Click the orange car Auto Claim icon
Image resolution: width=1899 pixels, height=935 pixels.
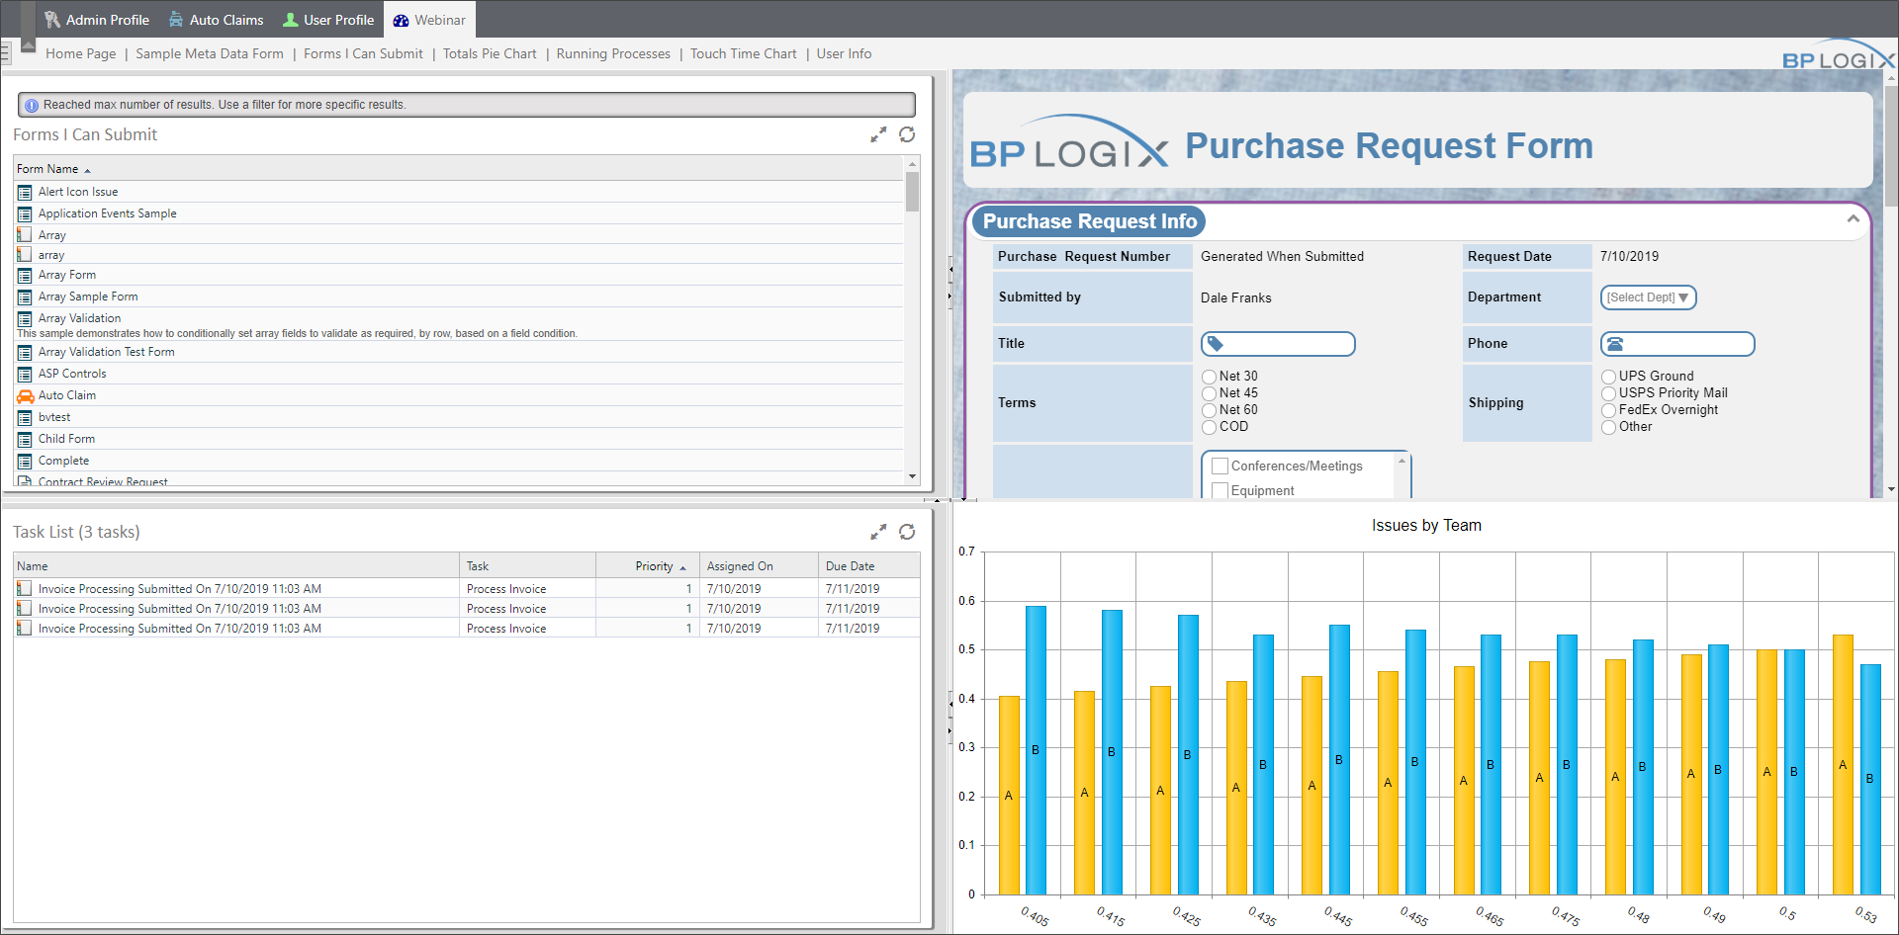point(25,395)
